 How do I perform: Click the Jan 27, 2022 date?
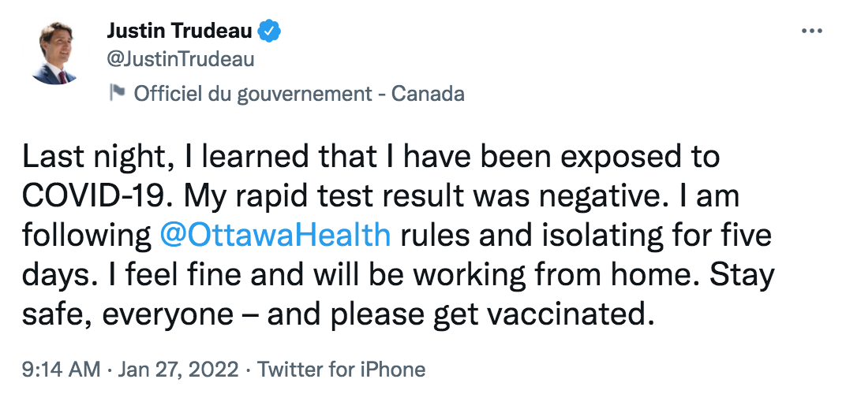coord(178,370)
